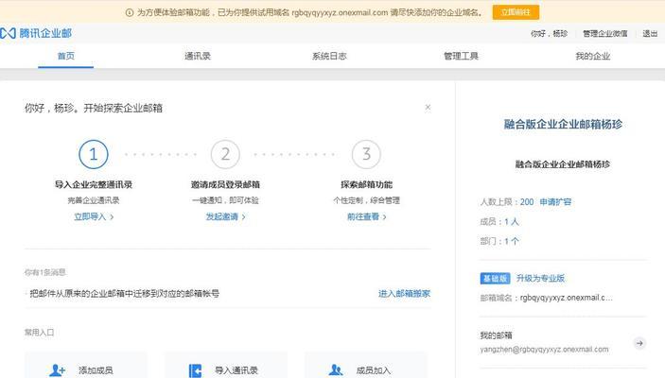Click the 成员加入 people icon
The width and height of the screenshot is (665, 378).
(x=336, y=370)
